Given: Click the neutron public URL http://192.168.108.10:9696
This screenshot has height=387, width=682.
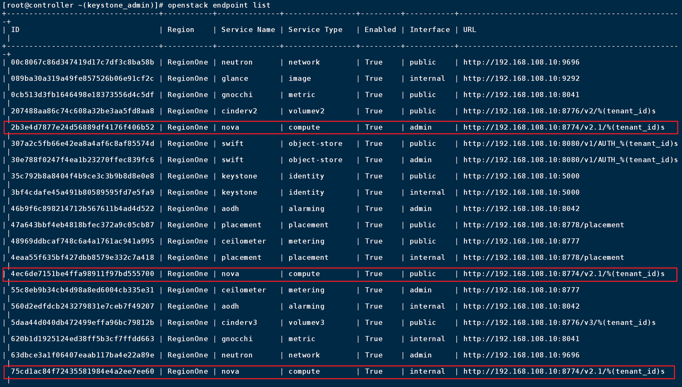Looking at the screenshot, I should [521, 62].
